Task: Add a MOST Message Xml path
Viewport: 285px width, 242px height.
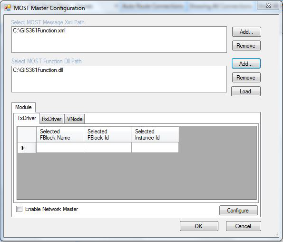Action: point(246,32)
